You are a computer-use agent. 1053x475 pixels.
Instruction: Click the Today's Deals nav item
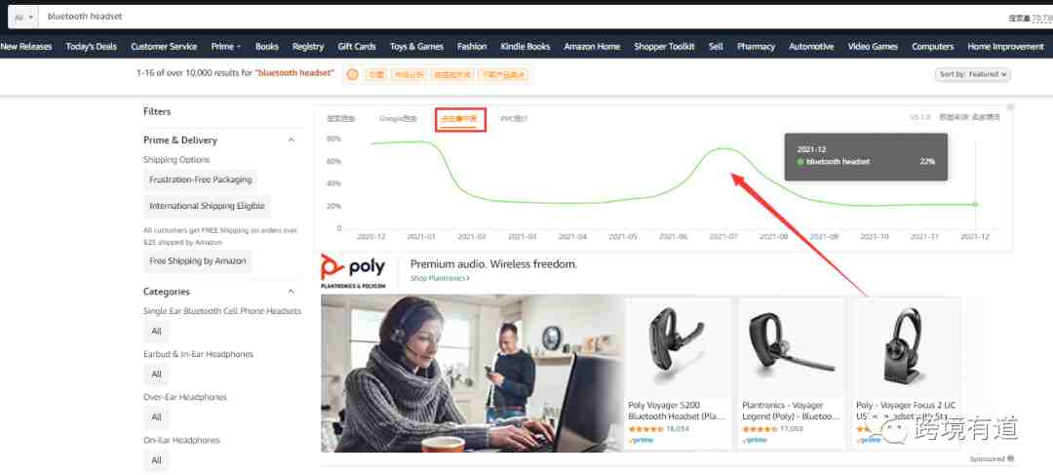pyautogui.click(x=92, y=47)
